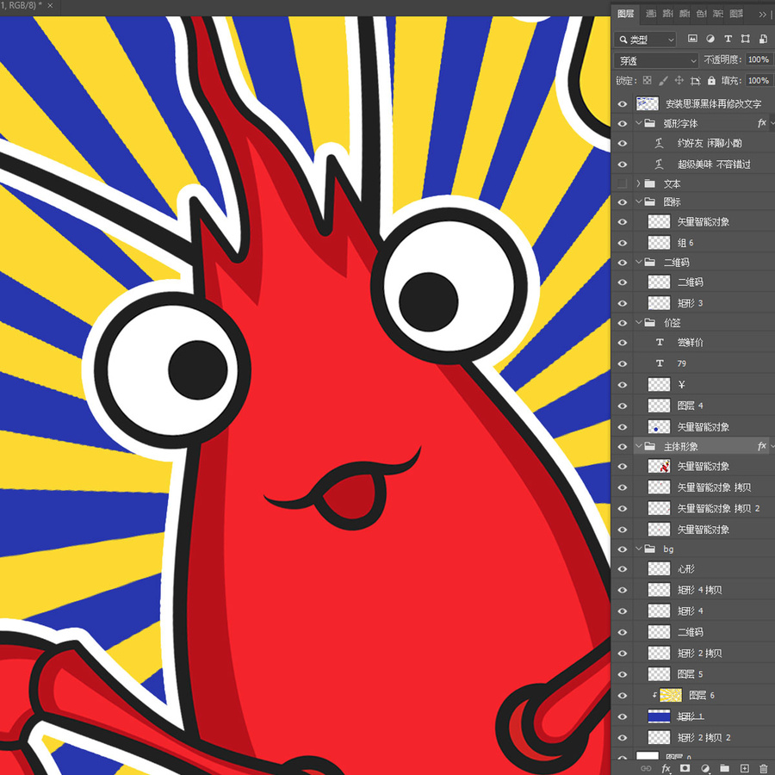
Task: Click the warped text icon of 超级美味 不容错过
Action: (659, 164)
